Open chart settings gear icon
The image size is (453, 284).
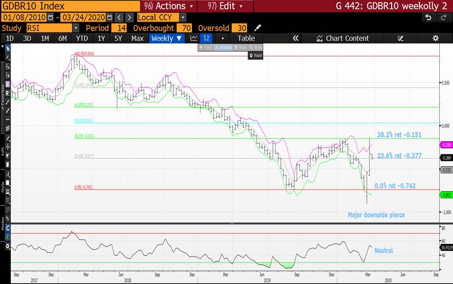click(x=435, y=38)
